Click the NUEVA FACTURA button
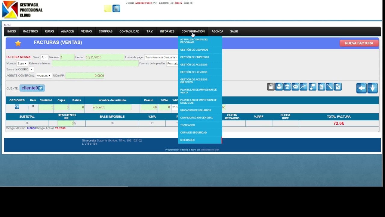Viewport: 385px width, 217px height. 359,43
